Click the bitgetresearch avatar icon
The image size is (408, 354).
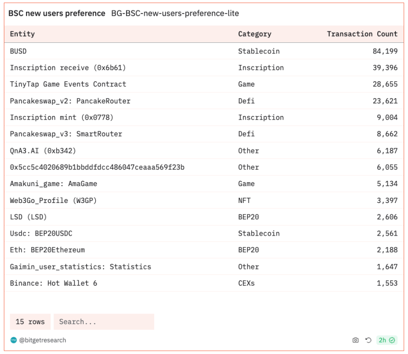[x=13, y=340]
